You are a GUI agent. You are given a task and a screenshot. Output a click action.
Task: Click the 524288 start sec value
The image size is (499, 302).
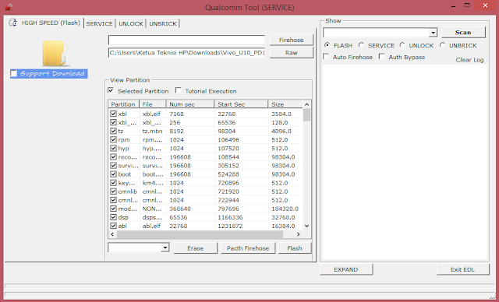[x=228, y=174]
